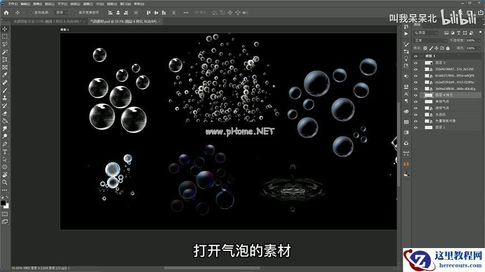Hide the 透明气泡 layer
The width and height of the screenshot is (485, 272).
(x=416, y=108)
